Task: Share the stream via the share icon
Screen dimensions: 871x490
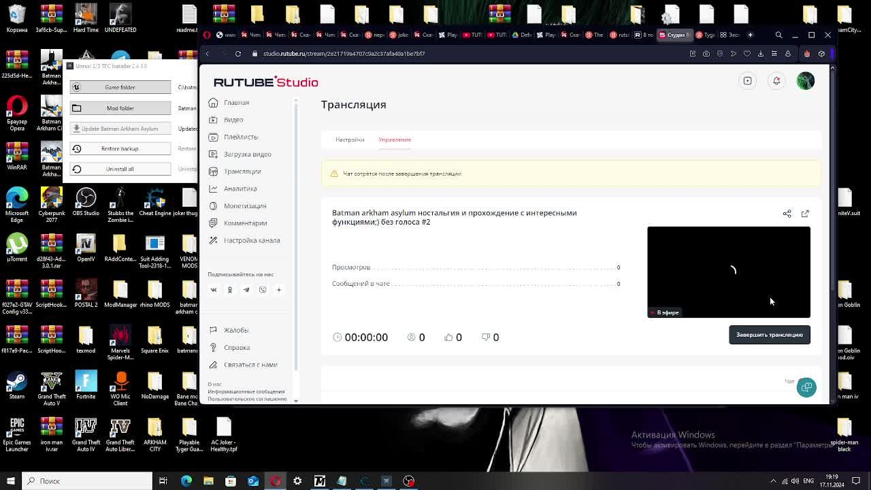Action: click(x=787, y=214)
